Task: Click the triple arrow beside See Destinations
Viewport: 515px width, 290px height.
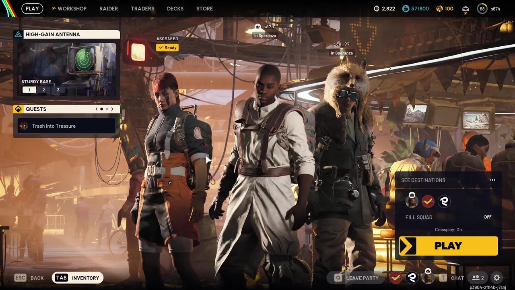Action: pyautogui.click(x=492, y=180)
